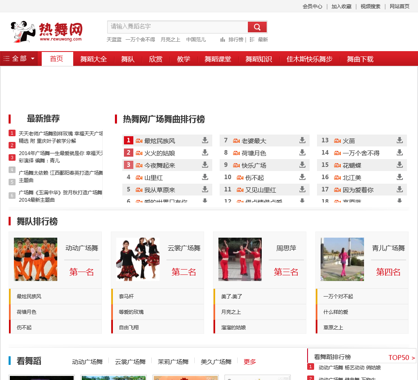Download 北江美 using its arrow icon
418x380 pixels.
coord(400,177)
